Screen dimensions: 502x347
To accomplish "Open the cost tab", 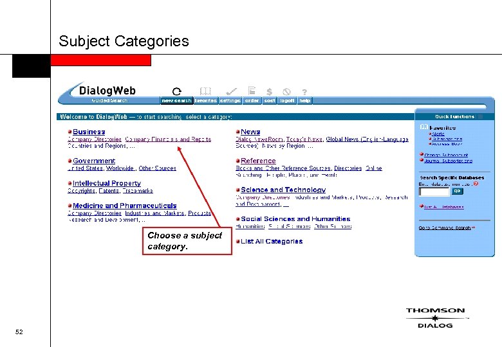I will [x=270, y=101].
